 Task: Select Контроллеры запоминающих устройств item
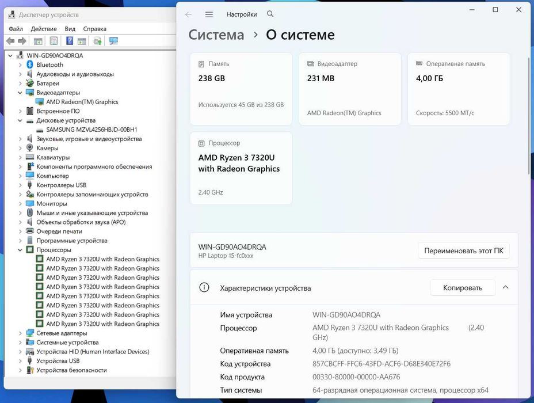tap(92, 195)
